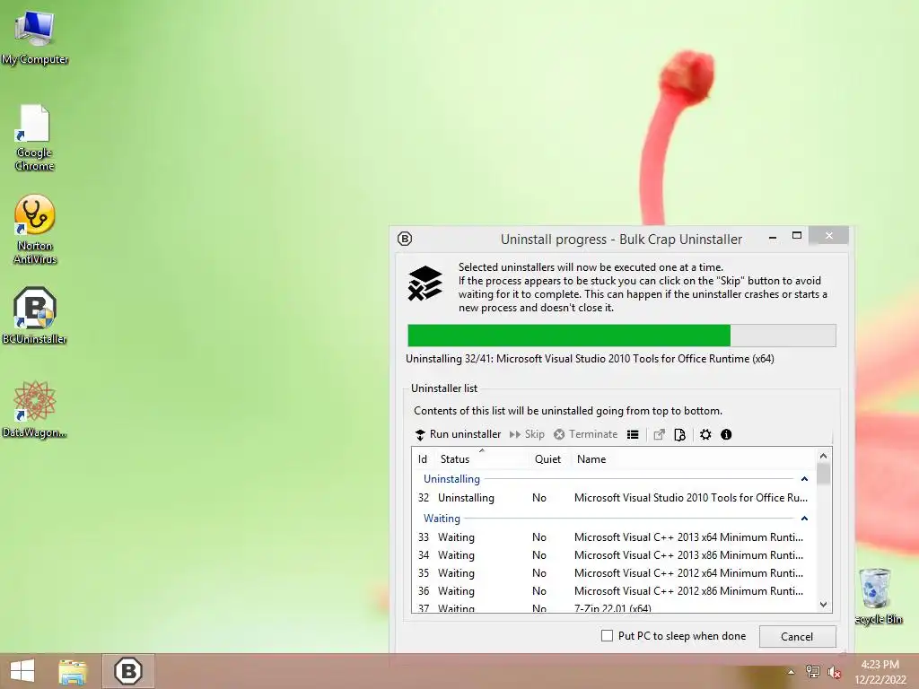
Task: Enable Put PC to sleep when done
Action: click(x=608, y=636)
